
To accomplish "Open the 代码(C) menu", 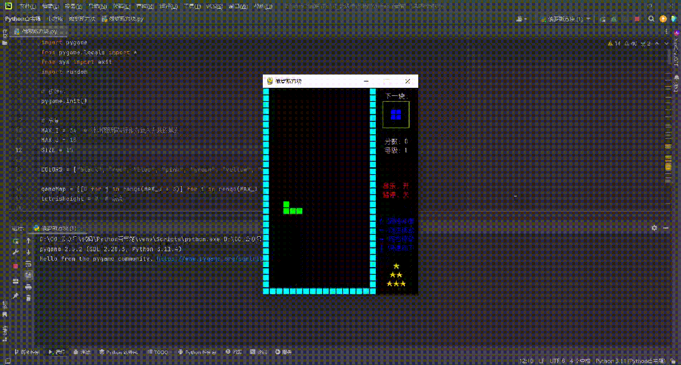I will [121, 6].
